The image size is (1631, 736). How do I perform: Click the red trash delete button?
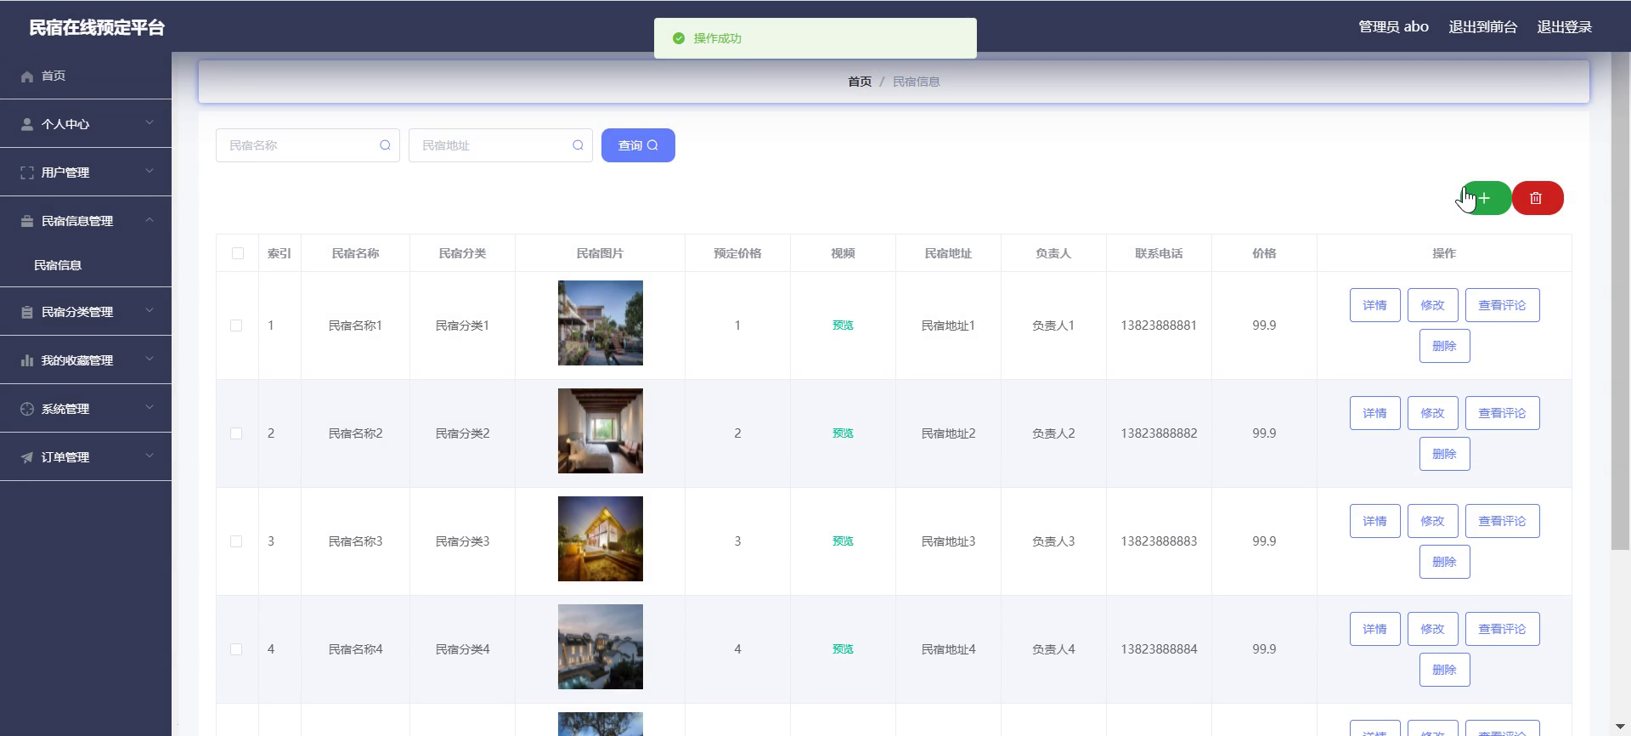[1538, 198]
